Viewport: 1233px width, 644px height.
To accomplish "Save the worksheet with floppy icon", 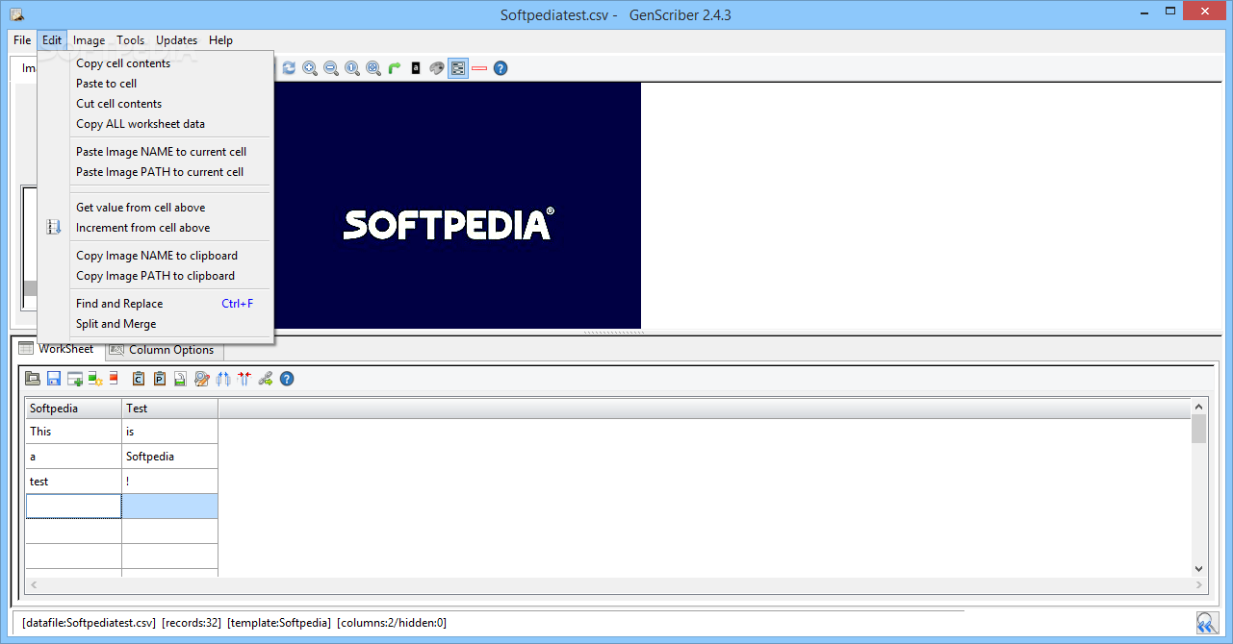I will [54, 379].
